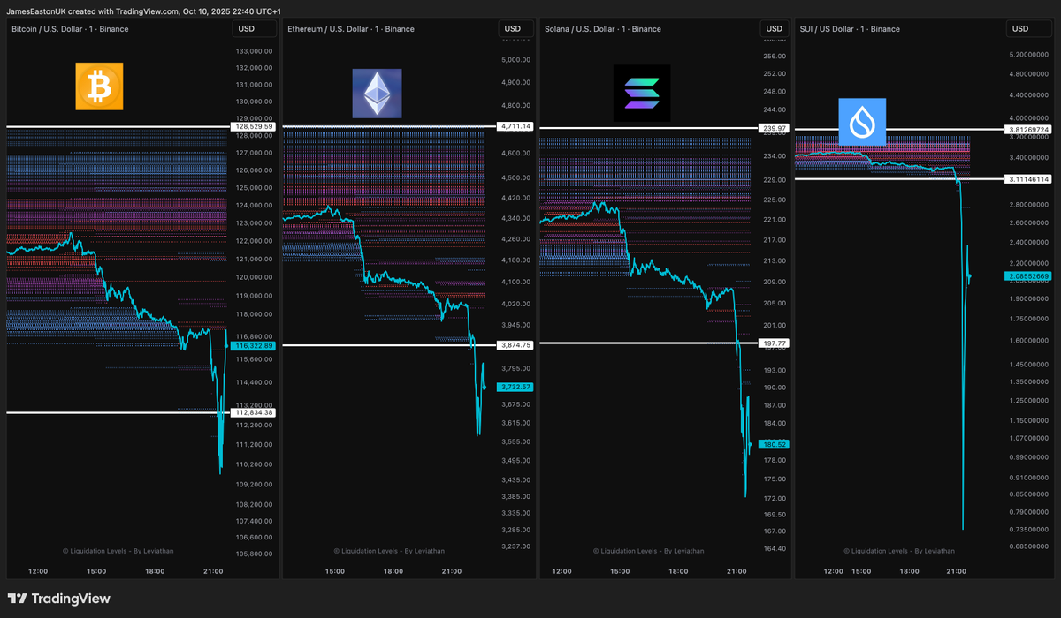Click the 164.40 tick on Solana price axis

point(775,548)
